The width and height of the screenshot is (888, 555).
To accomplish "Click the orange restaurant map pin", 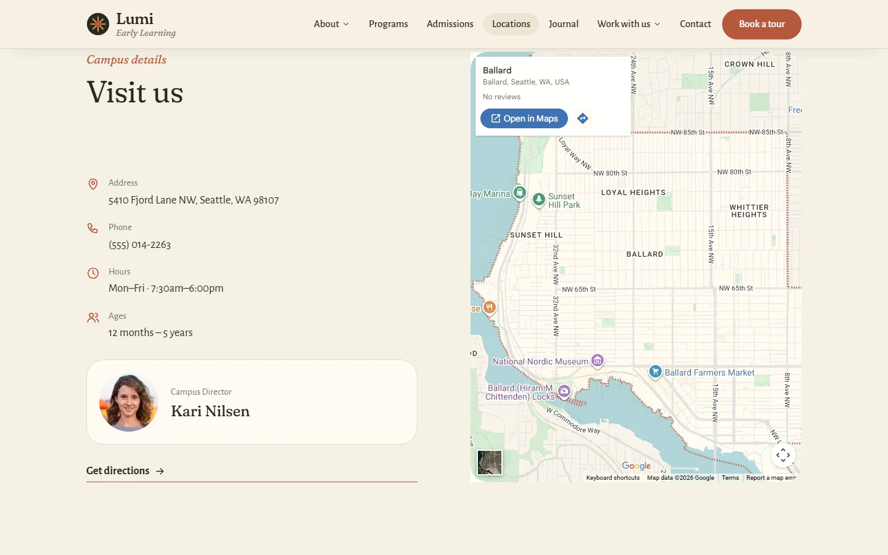I will pyautogui.click(x=490, y=307).
